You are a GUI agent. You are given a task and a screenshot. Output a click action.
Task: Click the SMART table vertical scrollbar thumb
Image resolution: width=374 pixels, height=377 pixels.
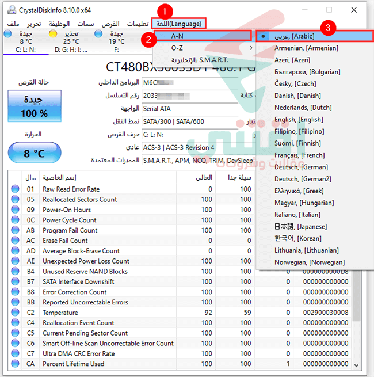pos(356,295)
